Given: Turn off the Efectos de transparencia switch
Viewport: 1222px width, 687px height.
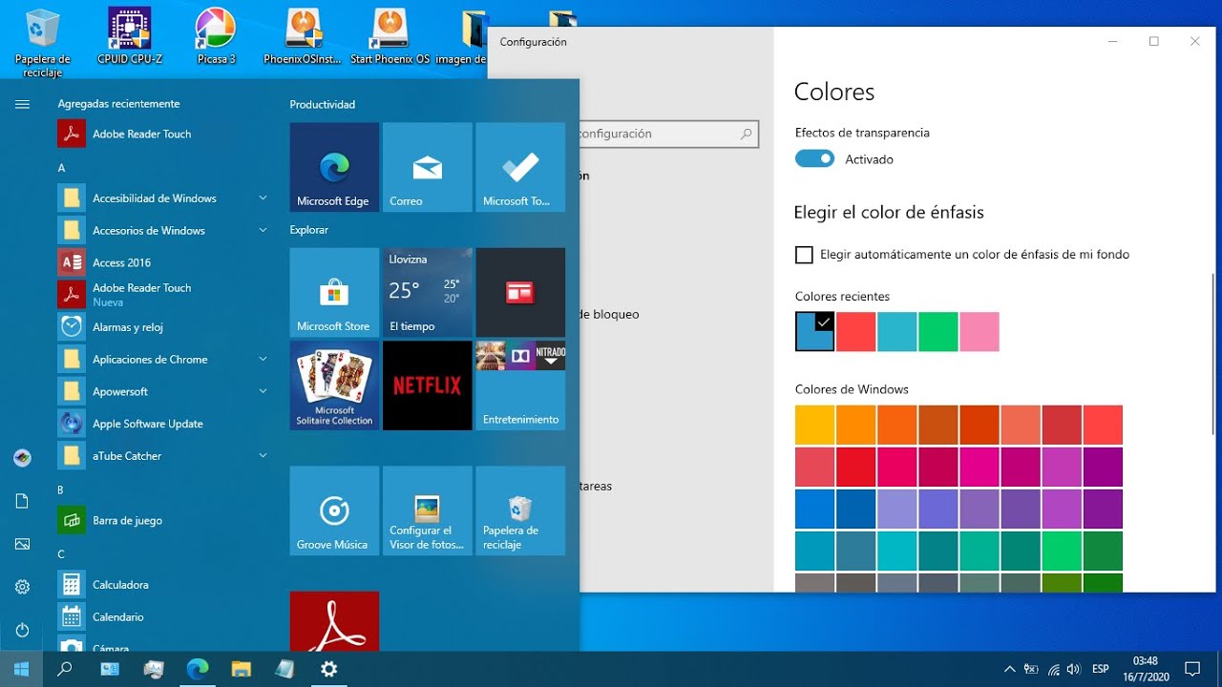Looking at the screenshot, I should point(814,159).
